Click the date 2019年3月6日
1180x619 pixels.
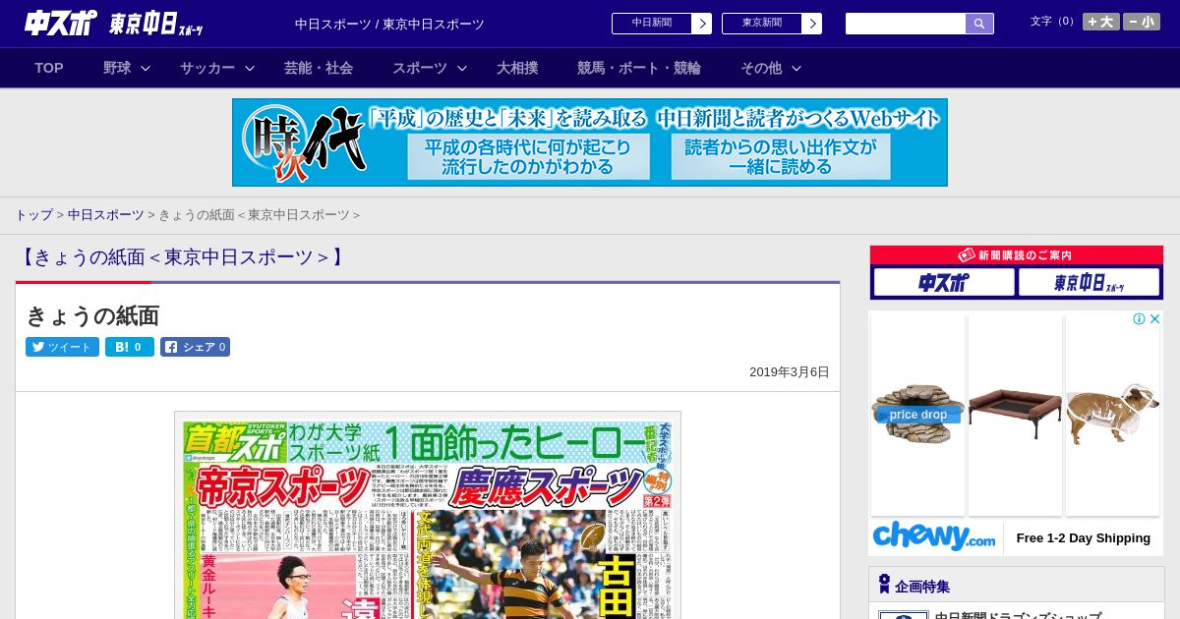click(790, 372)
